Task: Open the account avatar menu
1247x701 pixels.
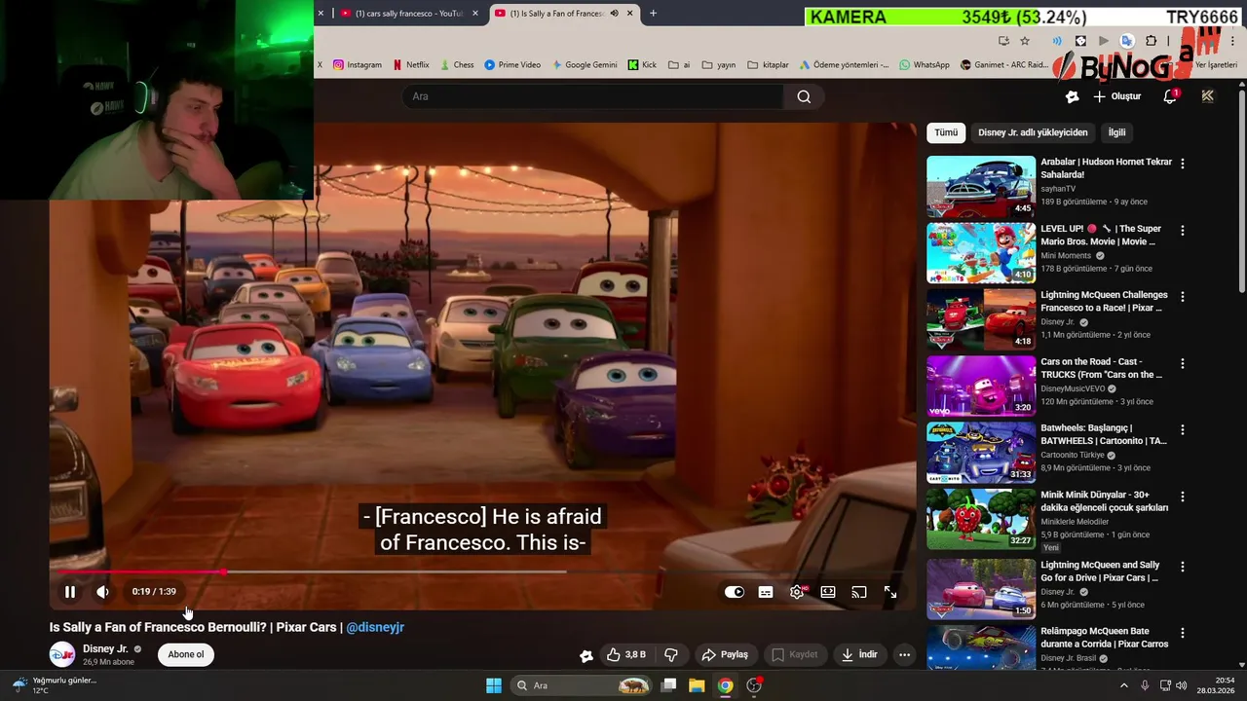Action: coord(1208,96)
